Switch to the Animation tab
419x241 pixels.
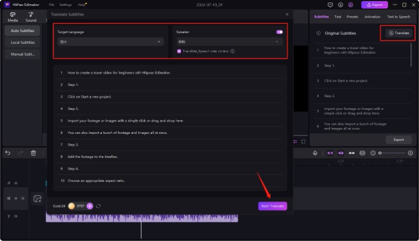[372, 17]
